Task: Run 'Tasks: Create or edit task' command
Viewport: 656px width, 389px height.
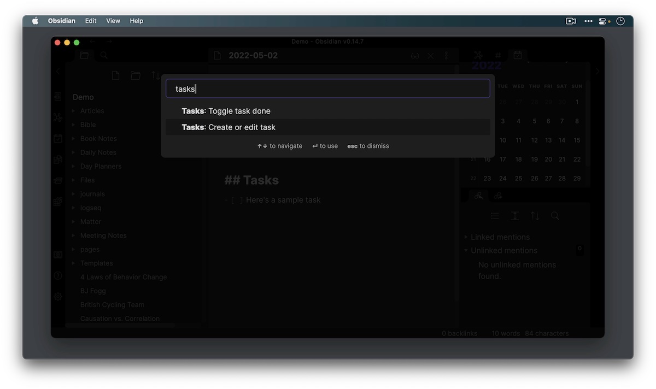Action: pyautogui.click(x=328, y=127)
